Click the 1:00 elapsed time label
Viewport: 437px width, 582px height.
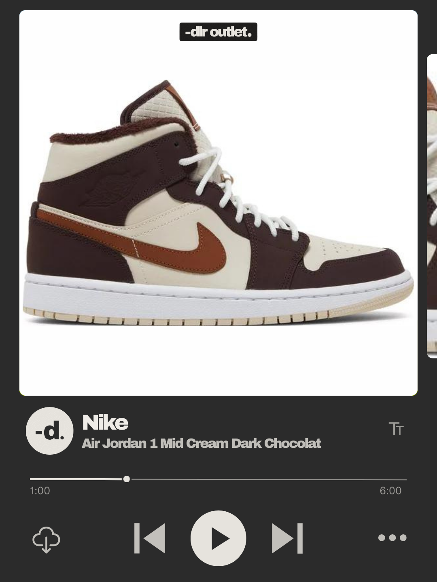(40, 491)
